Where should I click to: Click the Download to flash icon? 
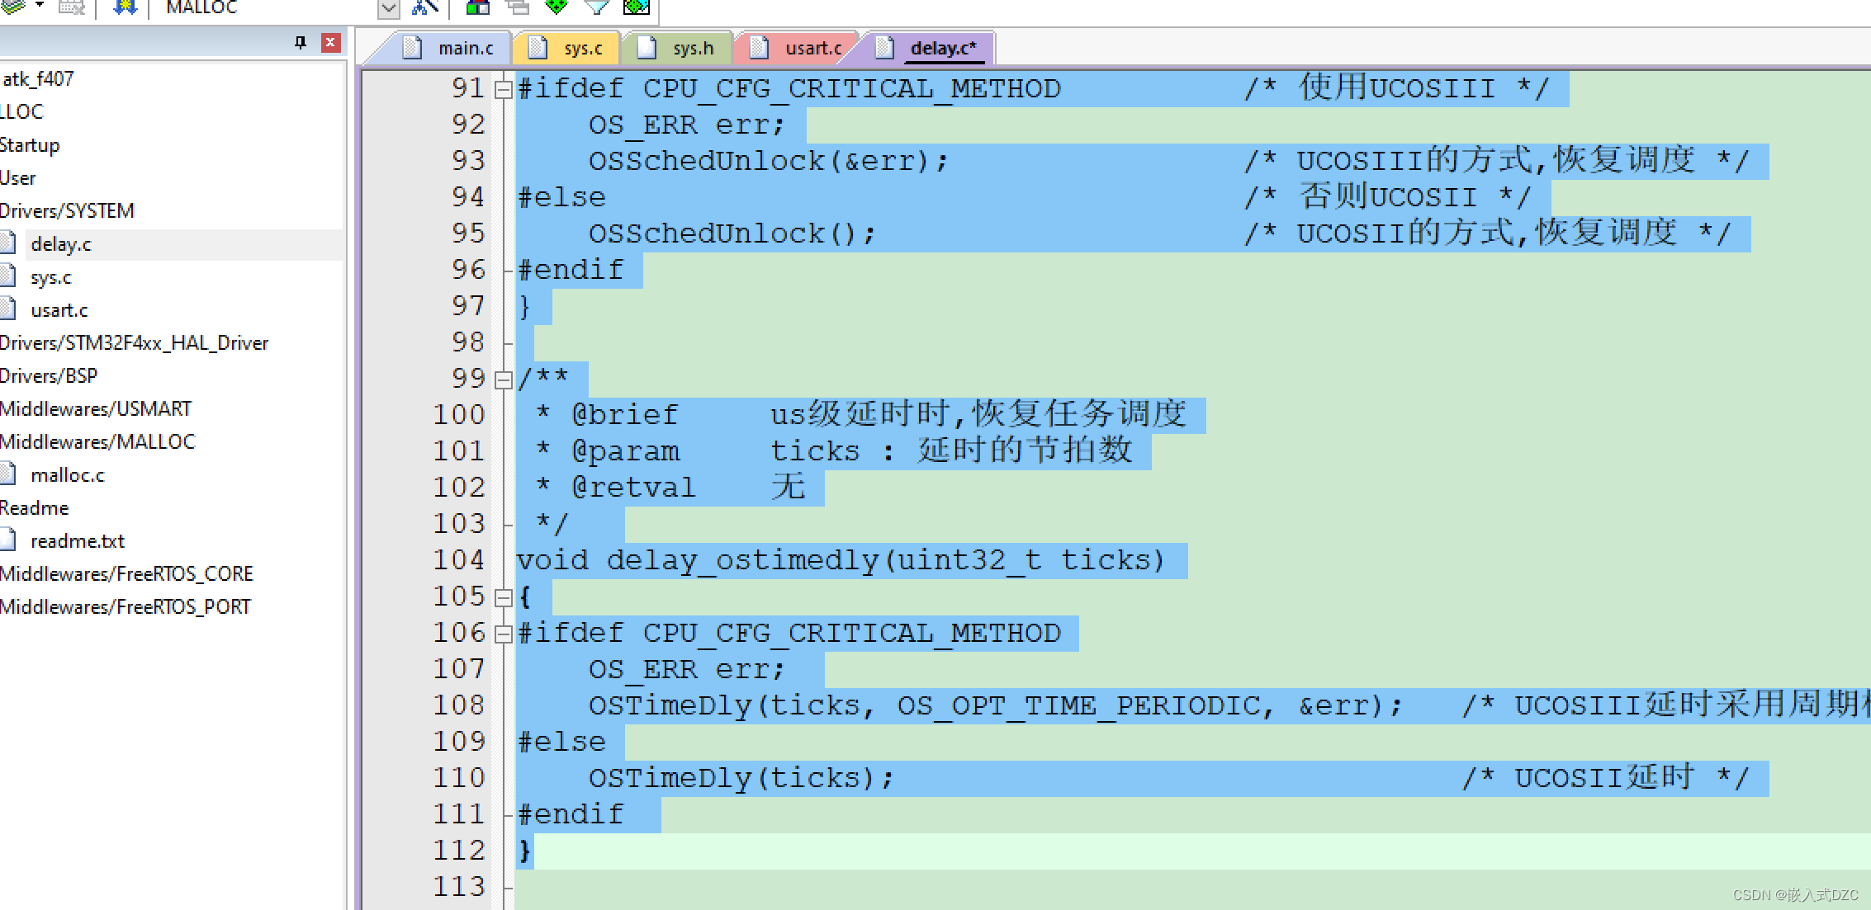tap(125, 7)
